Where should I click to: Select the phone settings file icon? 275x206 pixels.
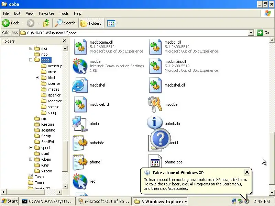coord(80,162)
